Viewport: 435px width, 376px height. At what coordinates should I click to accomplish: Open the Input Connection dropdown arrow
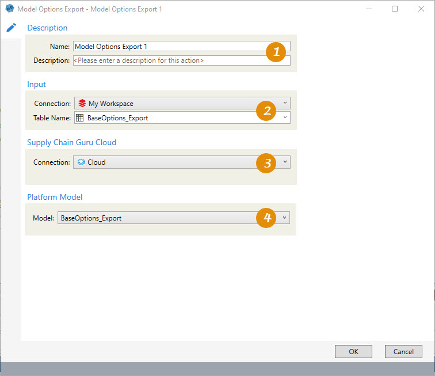click(285, 103)
